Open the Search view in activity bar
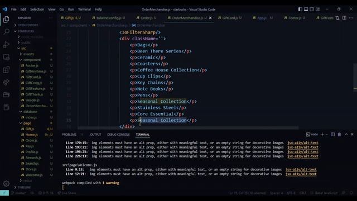Screen dimensions: 357x201 [6, 32]
